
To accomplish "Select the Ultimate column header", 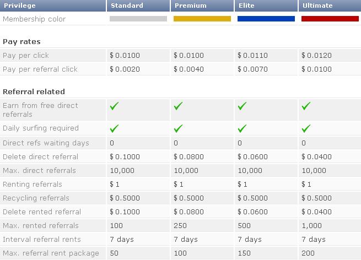I will click(317, 6).
